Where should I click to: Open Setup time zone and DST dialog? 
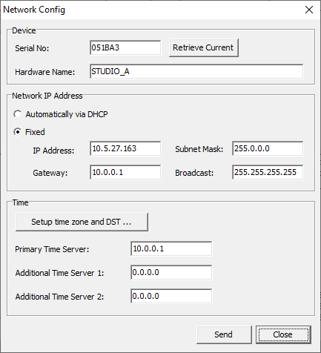[82, 222]
